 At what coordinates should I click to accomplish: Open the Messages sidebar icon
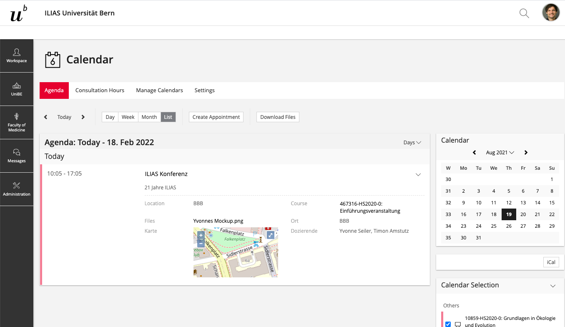[x=17, y=156]
